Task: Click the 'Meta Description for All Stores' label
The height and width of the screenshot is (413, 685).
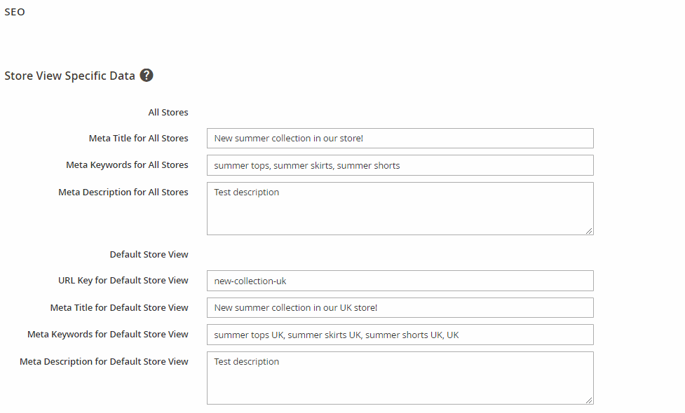Action: 123,192
